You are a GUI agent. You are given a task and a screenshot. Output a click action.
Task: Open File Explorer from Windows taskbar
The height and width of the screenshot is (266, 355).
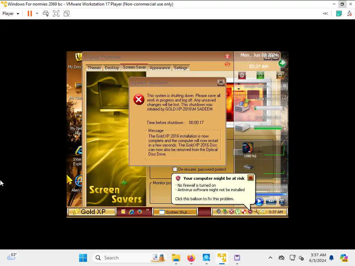(x=176, y=258)
